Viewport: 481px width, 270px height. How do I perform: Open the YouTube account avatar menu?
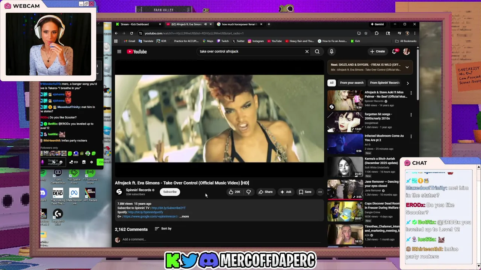(x=406, y=51)
